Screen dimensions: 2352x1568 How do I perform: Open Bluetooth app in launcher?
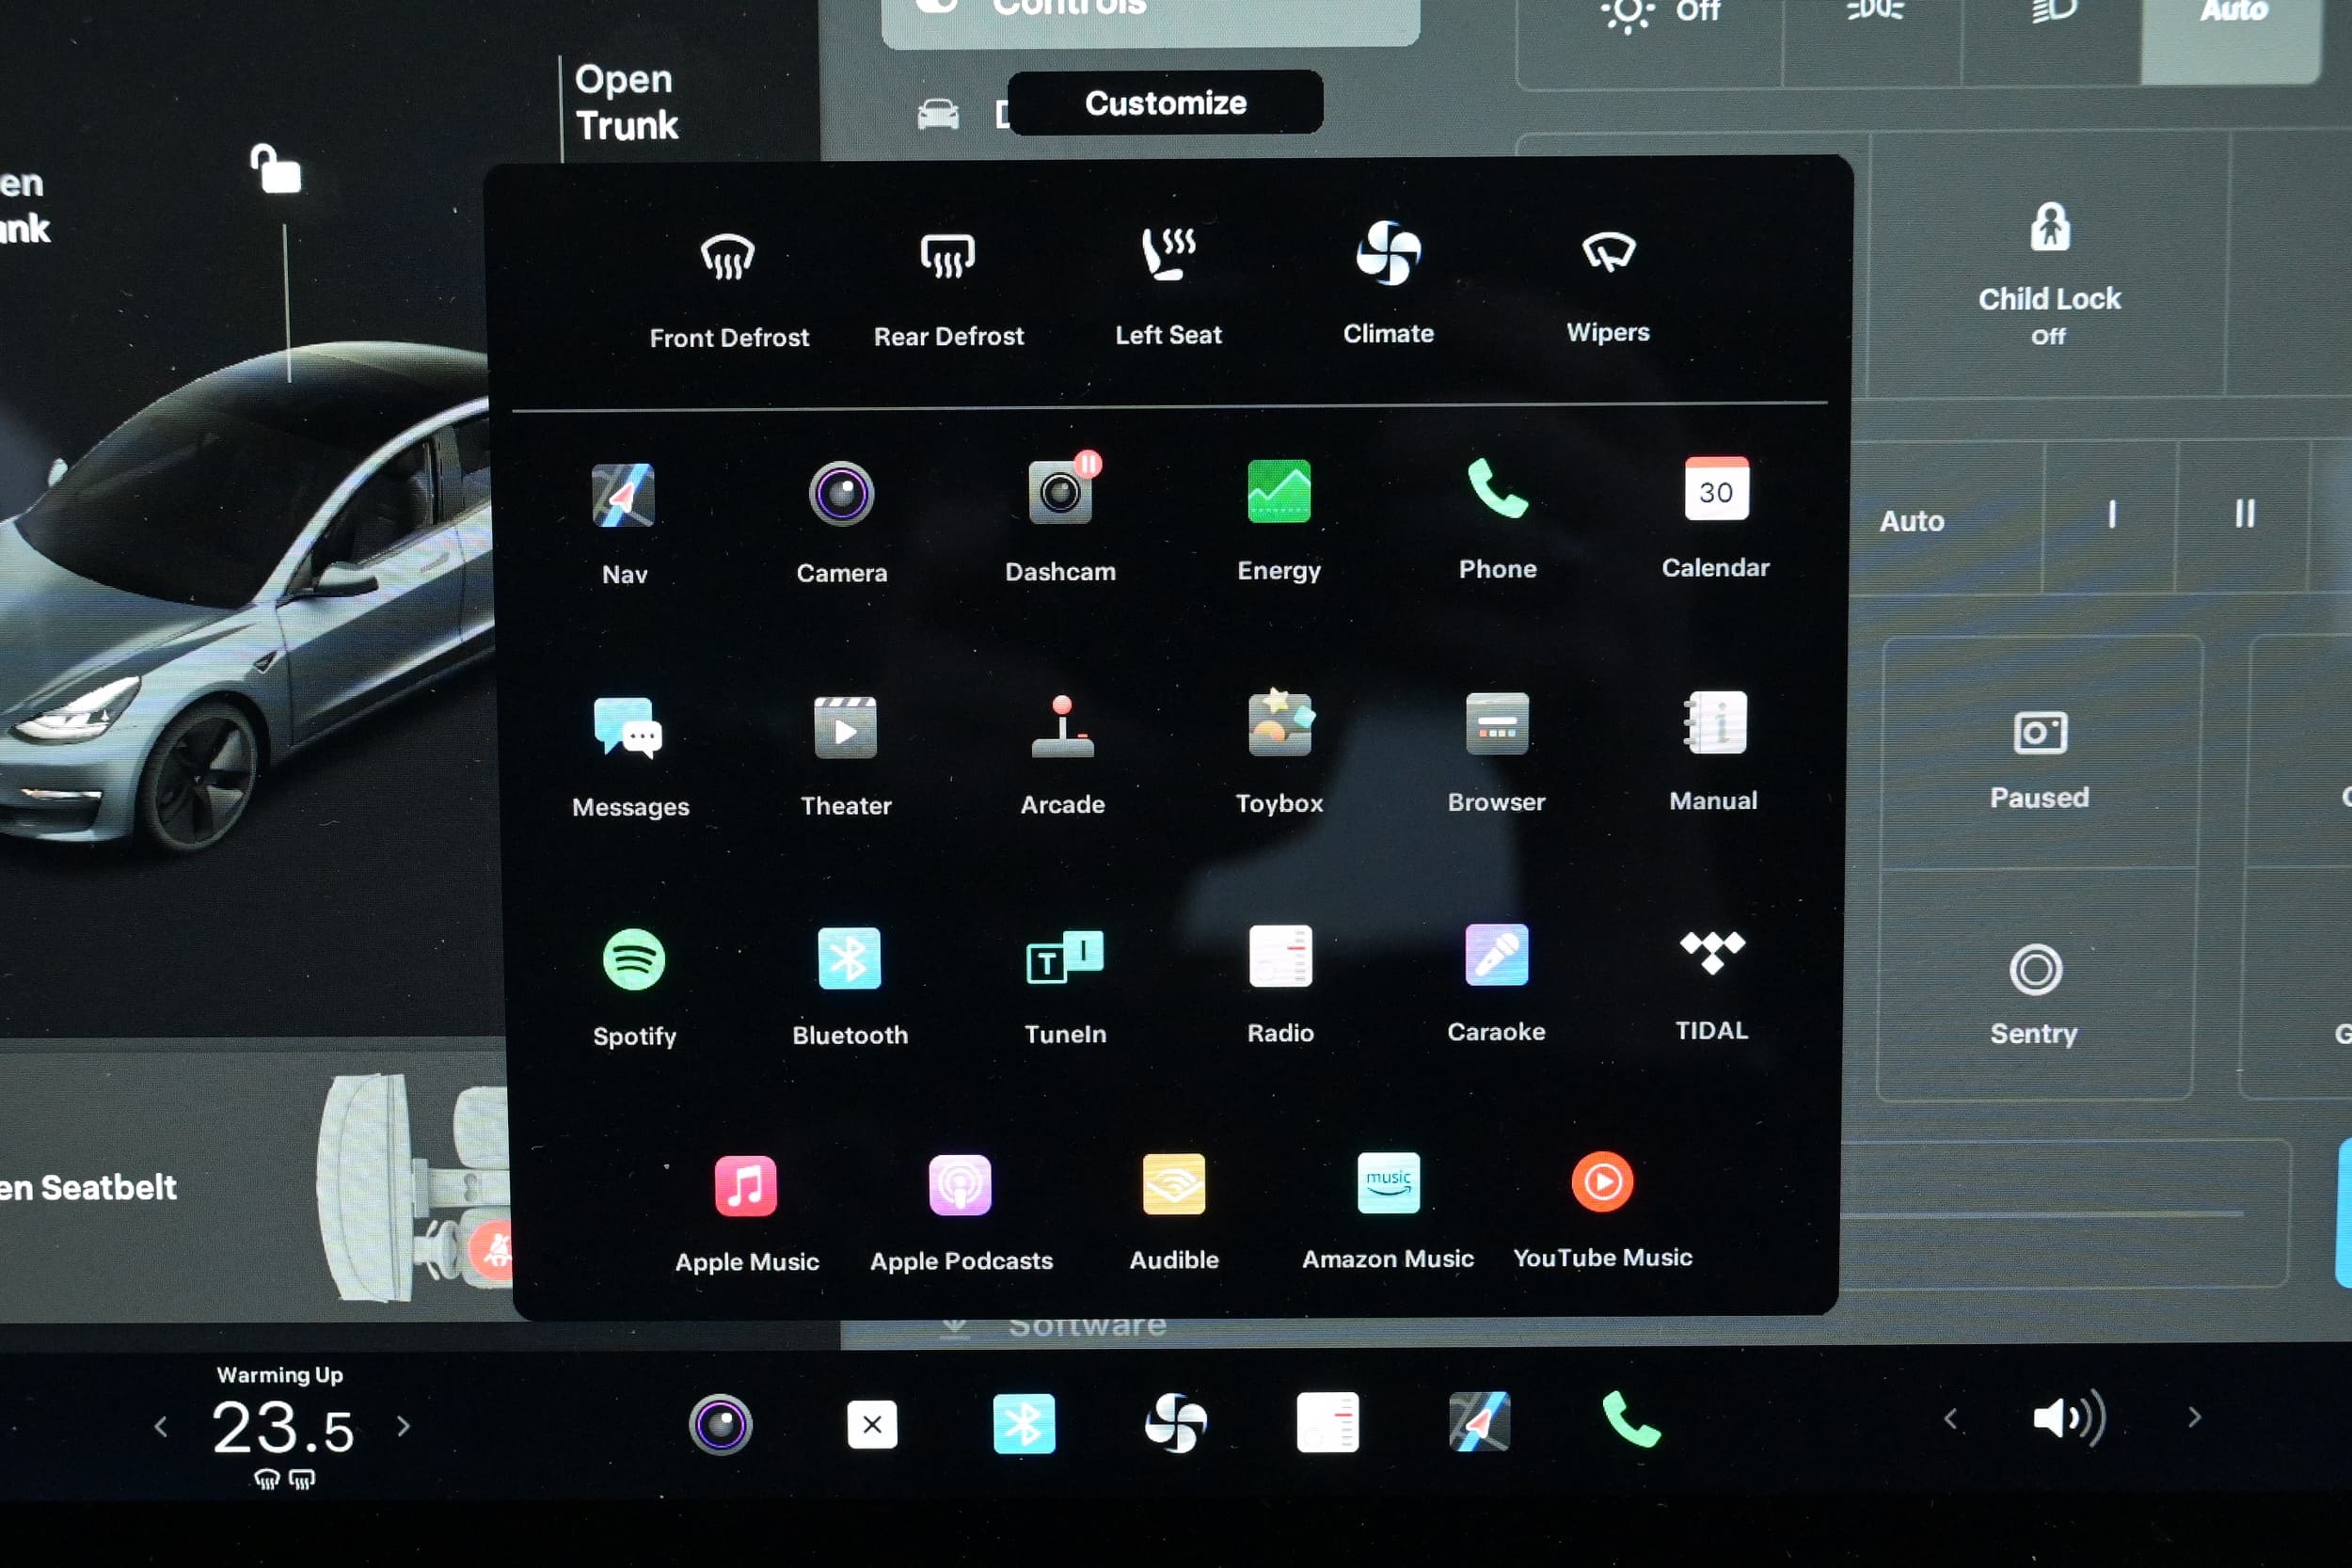pyautogui.click(x=850, y=987)
